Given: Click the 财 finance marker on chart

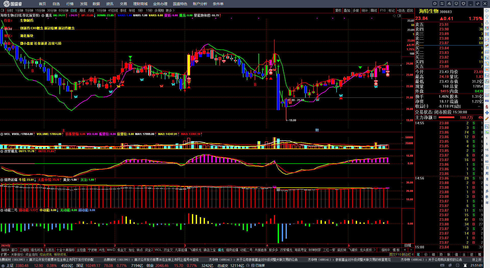Looking at the screenshot, I should (x=317, y=130).
